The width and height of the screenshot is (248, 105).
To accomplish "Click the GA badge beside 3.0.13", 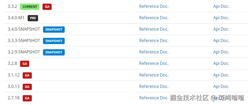I will 27,87.
